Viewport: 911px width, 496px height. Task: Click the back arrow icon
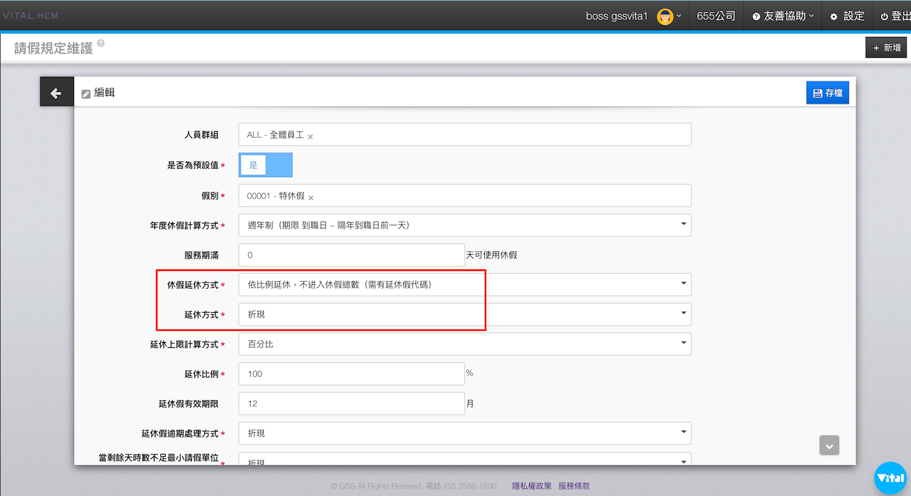[x=56, y=93]
